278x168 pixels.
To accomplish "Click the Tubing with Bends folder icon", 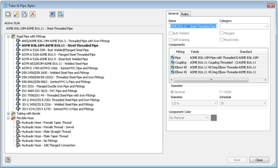I will (x=13, y=114).
